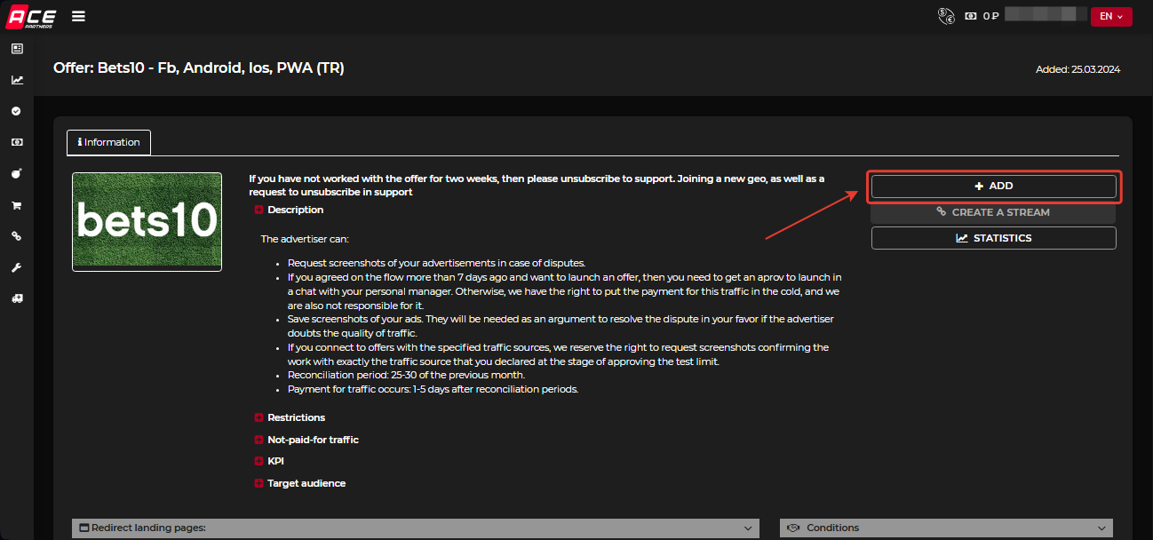Viewport: 1153px width, 540px height.
Task: Click the balance money icon in the header
Action: point(970,16)
